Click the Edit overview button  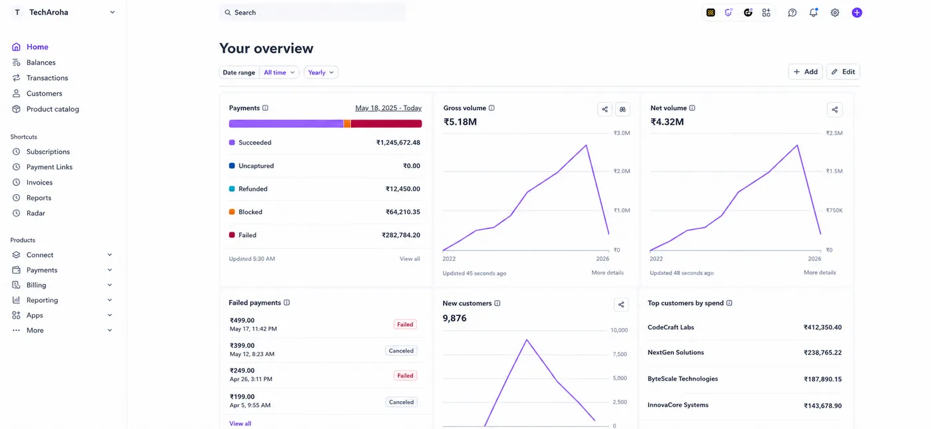[843, 72]
